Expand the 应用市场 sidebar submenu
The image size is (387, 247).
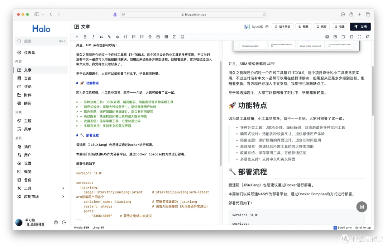[63, 197]
